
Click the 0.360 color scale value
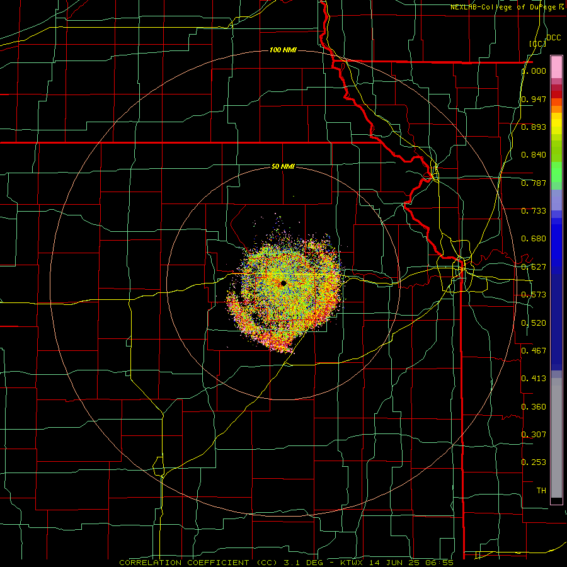pos(534,407)
